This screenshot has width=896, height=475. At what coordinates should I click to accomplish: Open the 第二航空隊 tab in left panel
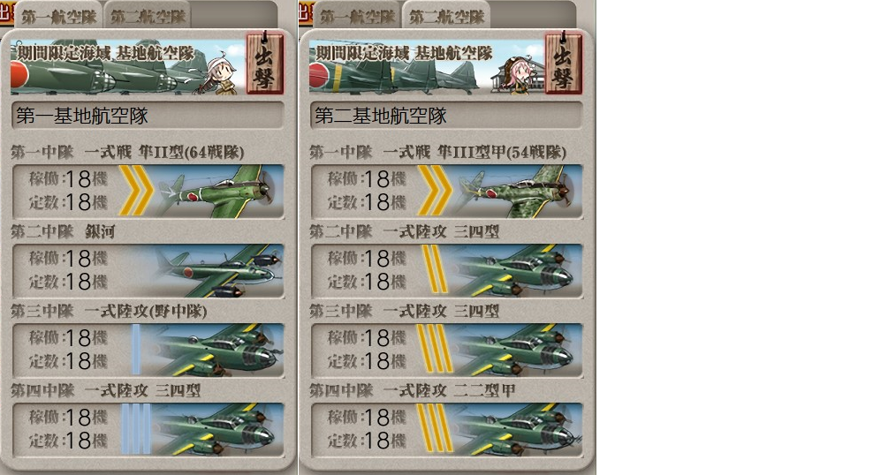[x=148, y=16]
